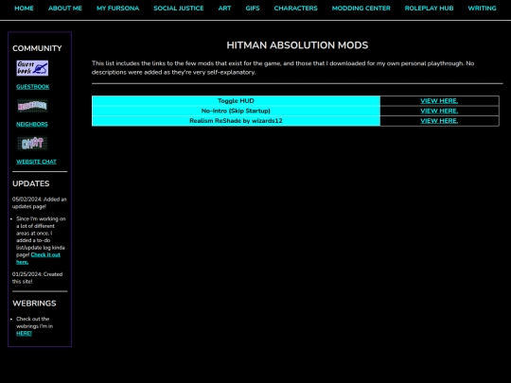The image size is (511, 383).
Task: Open the Art section
Action: (x=224, y=9)
